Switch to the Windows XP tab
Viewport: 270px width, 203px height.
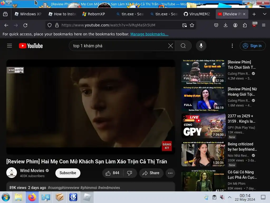[x=28, y=14]
